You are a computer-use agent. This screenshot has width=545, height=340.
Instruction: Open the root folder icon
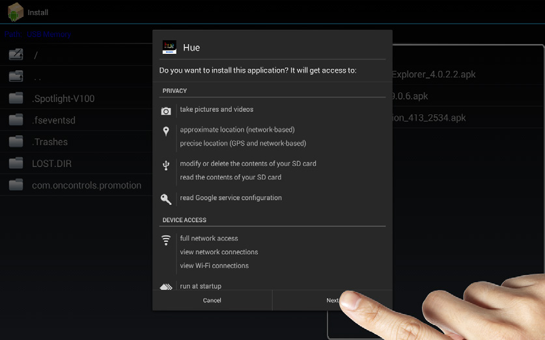[16, 55]
